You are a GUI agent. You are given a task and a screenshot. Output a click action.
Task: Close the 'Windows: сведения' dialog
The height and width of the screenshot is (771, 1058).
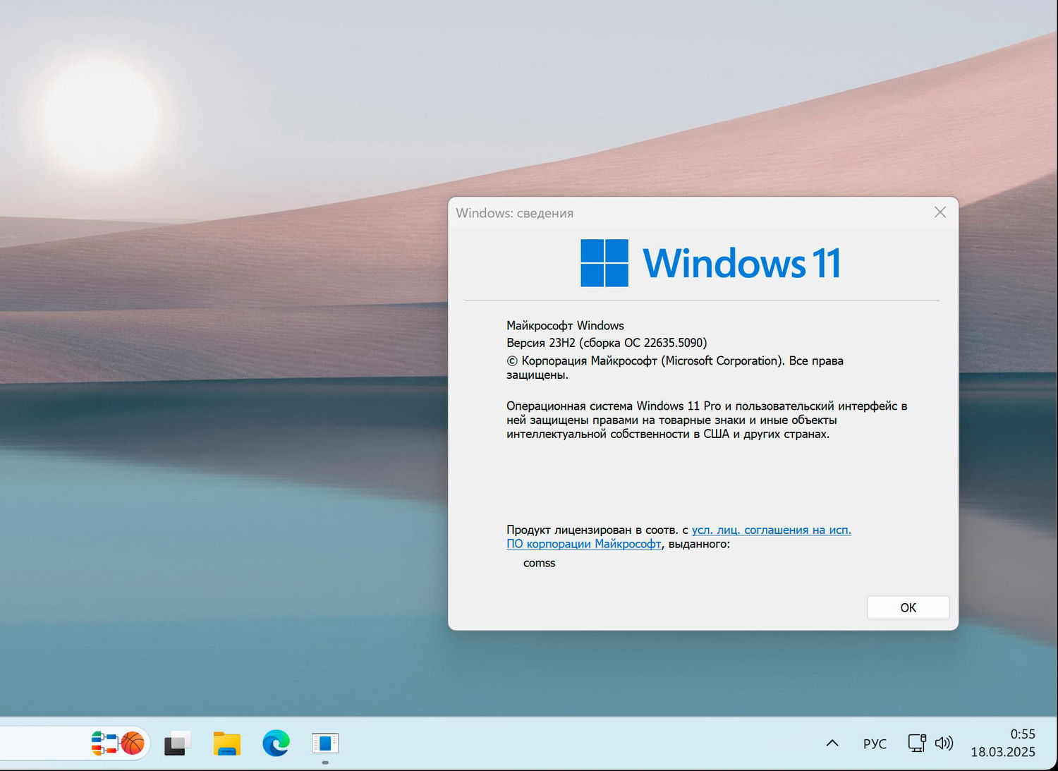click(x=940, y=212)
